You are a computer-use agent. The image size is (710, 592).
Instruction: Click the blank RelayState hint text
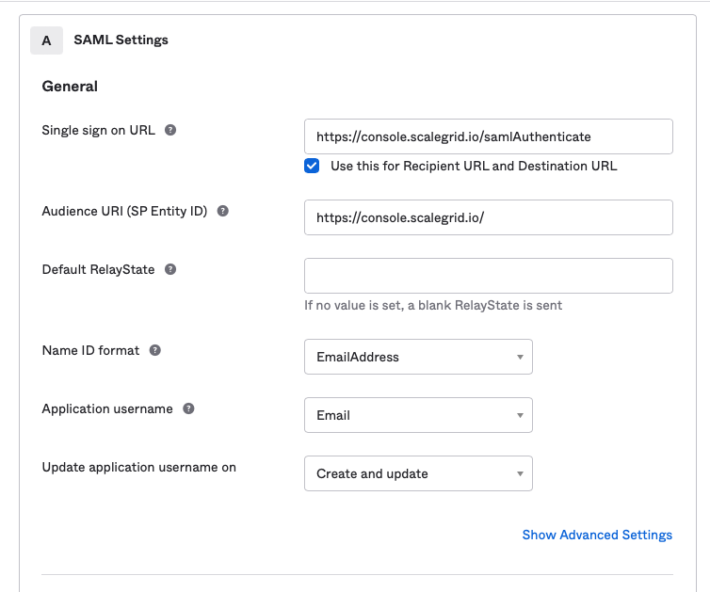[433, 305]
